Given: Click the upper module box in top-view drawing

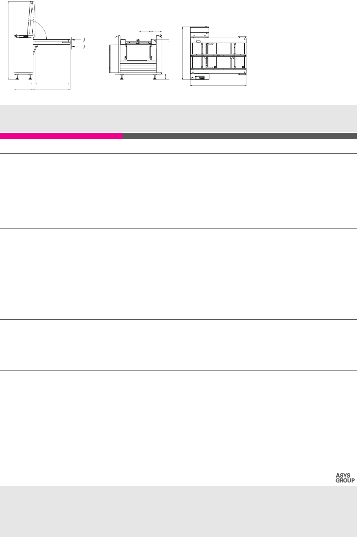Looking at the screenshot, I should [199, 31].
